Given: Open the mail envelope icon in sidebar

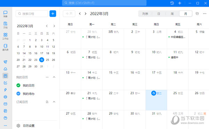Looking at the screenshot, I should click(5, 104).
